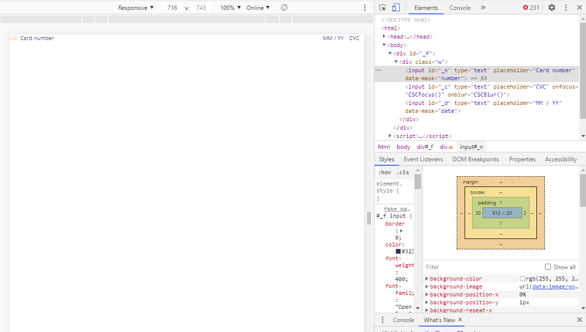This screenshot has width=586, height=332.
Task: Click the rotate screen orientation icon
Action: pos(284,7)
